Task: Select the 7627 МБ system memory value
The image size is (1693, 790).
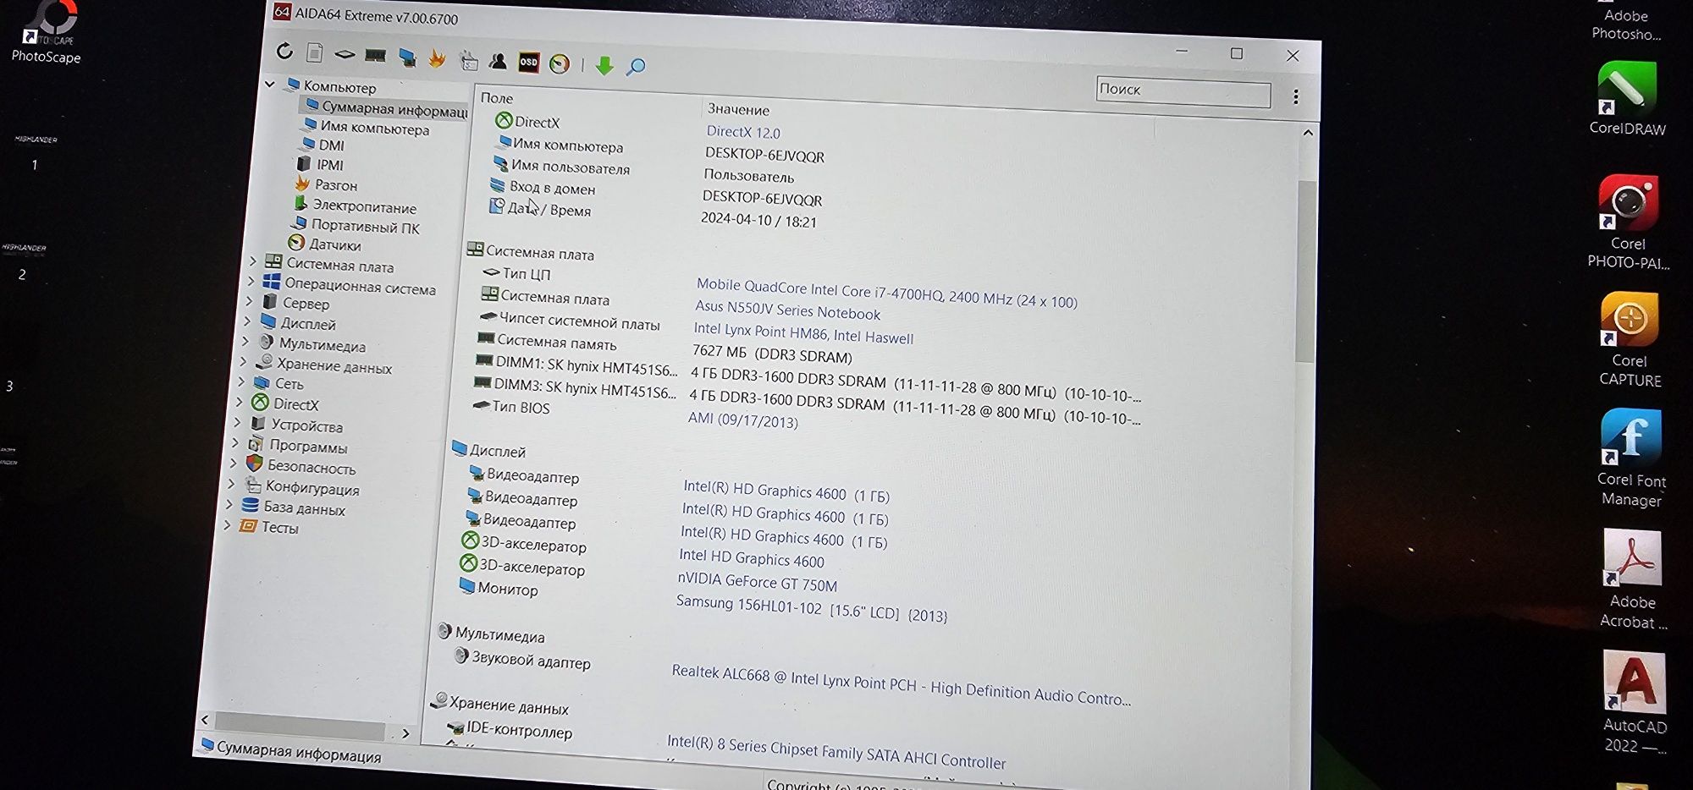Action: click(772, 353)
